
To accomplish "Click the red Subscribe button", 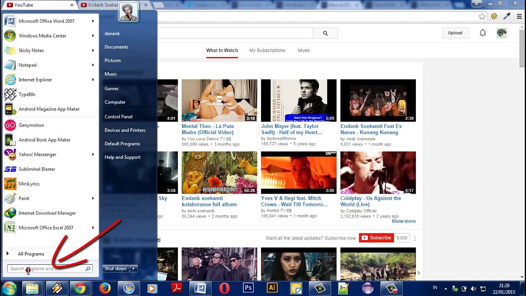I will pyautogui.click(x=377, y=238).
